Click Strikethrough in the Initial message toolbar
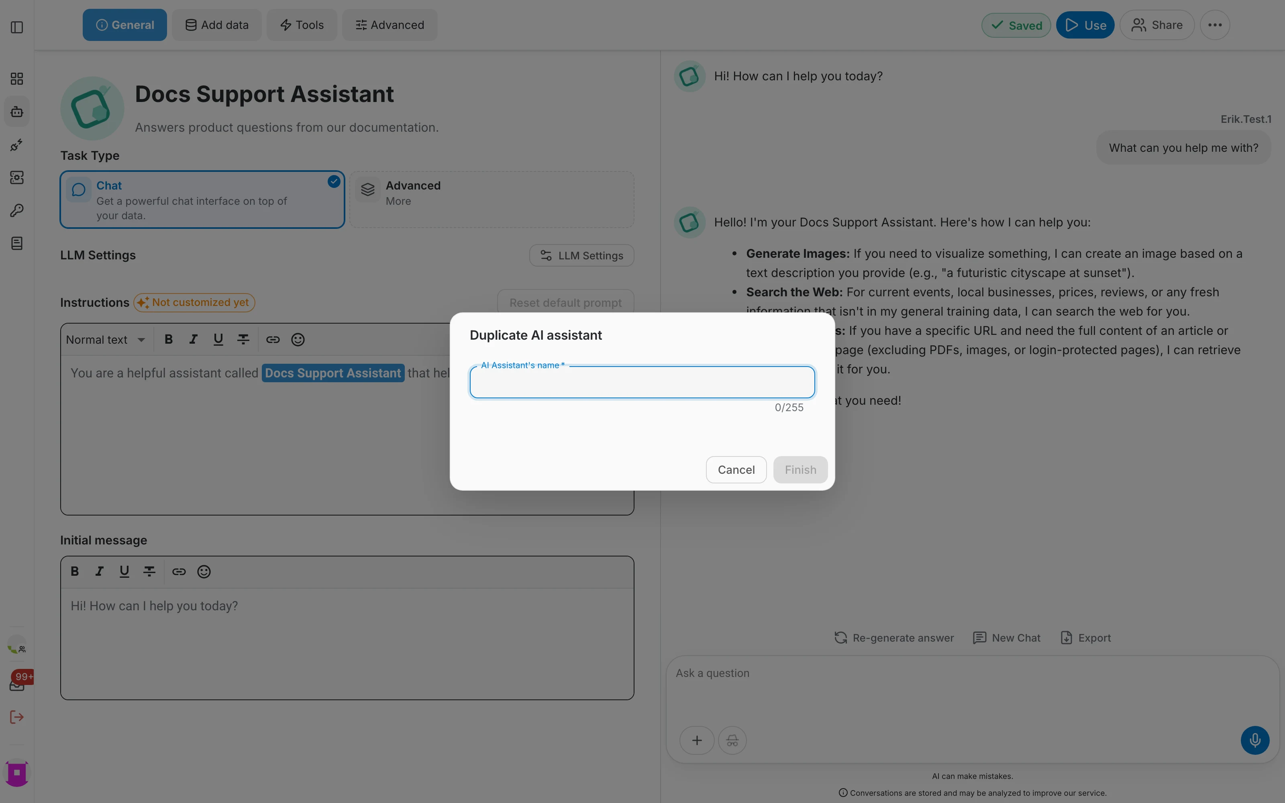The width and height of the screenshot is (1285, 803). coord(149,571)
